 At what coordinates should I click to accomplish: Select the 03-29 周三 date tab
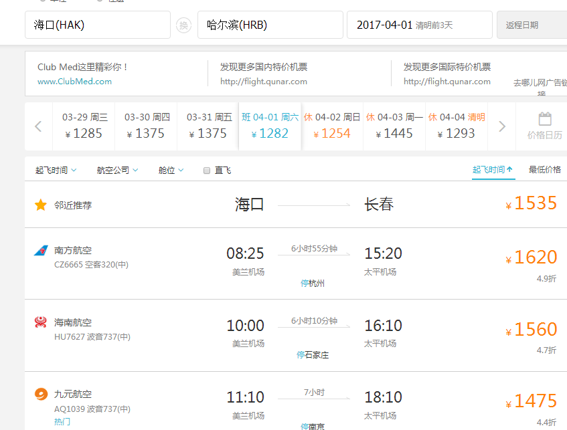[x=84, y=126]
